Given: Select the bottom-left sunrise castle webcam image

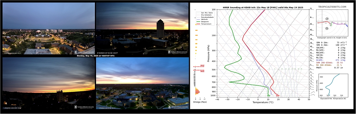Looking at the screenshot, I should [x=48, y=83].
